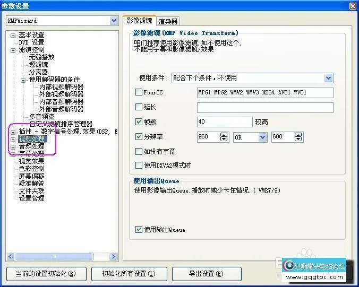Enable the 使用DXVA2模式时 checkbox
The image size is (359, 287).
pyautogui.click(x=139, y=165)
